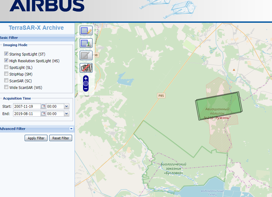Click the upload area of interest icon
This screenshot has width=272, height=197.
pyautogui.click(x=86, y=43)
